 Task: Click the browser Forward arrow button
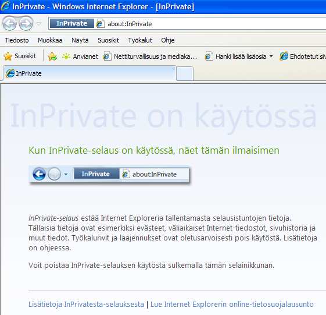(x=26, y=23)
